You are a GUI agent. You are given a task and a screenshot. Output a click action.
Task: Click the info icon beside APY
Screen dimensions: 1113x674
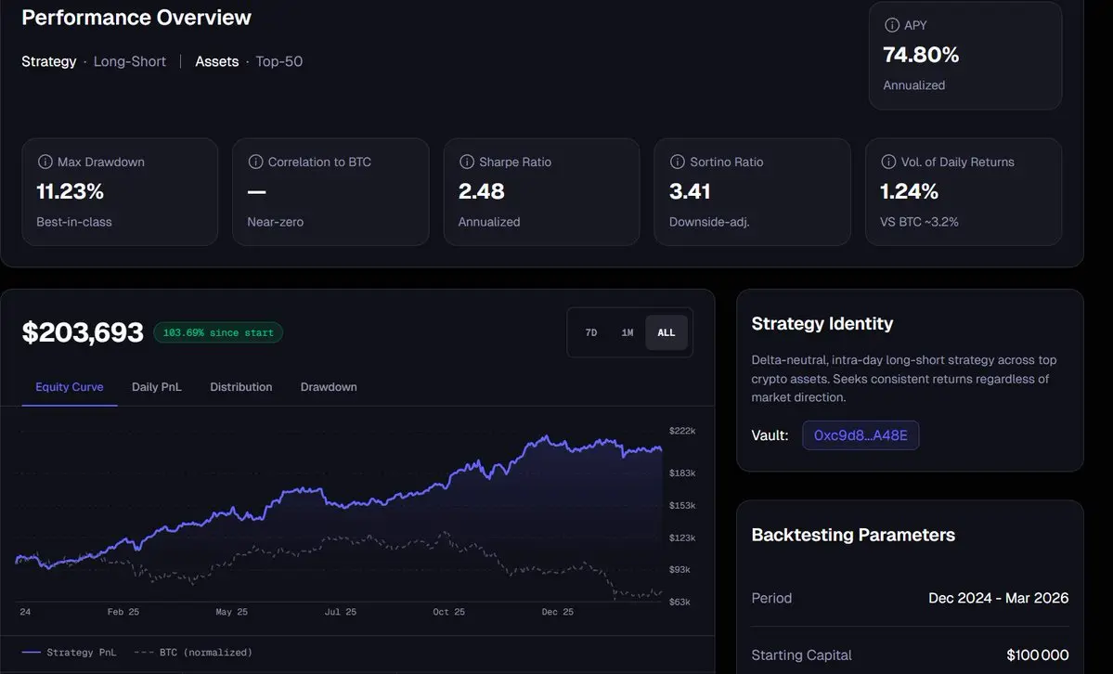tap(892, 26)
